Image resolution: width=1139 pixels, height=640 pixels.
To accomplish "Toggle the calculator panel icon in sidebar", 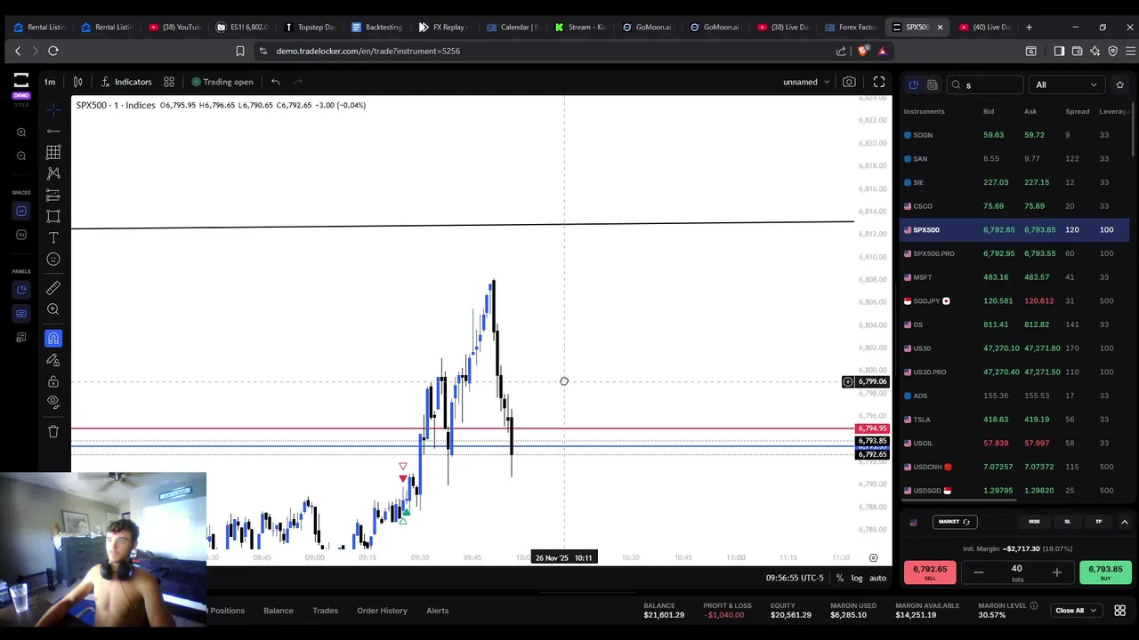I will (21, 338).
